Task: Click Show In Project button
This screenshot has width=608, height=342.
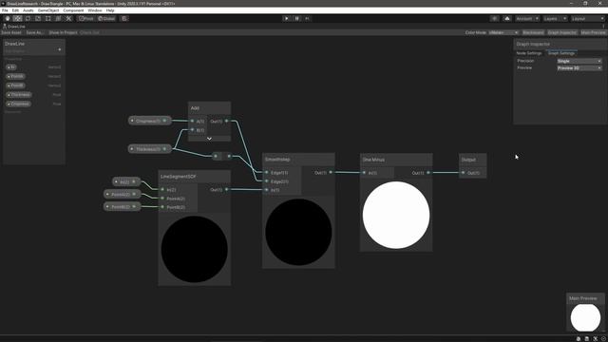Action: point(63,32)
